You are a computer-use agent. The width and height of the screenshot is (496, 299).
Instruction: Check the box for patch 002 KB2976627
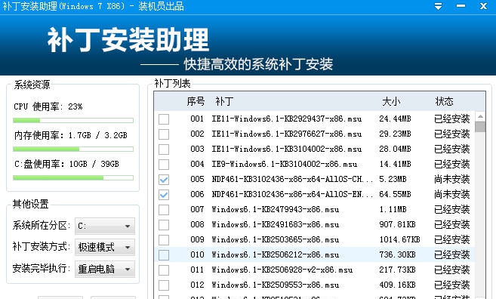[x=164, y=134]
